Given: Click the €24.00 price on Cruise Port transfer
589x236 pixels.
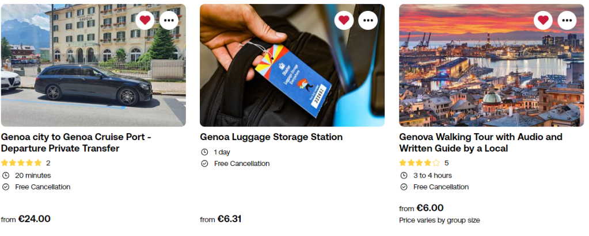Looking at the screenshot, I should click(x=34, y=219).
